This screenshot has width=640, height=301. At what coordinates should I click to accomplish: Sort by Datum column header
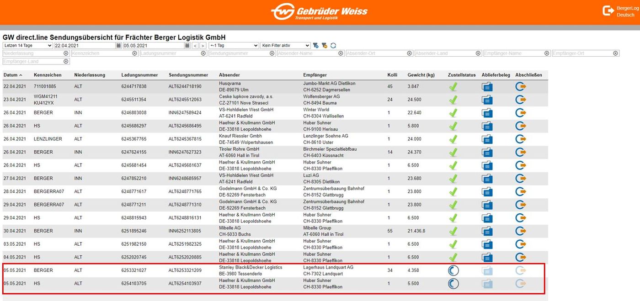pos(11,75)
